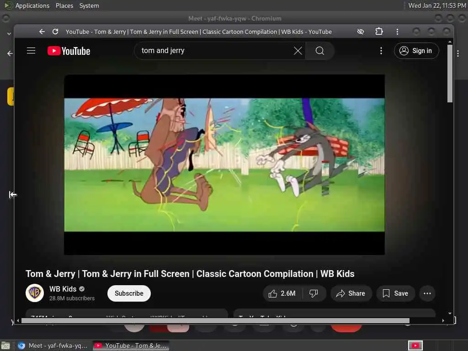Reload the YouTube page
Viewport: 468px width, 351px height.
click(x=55, y=32)
